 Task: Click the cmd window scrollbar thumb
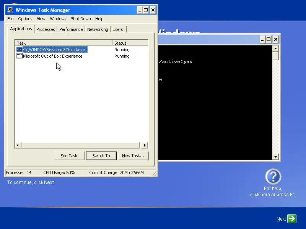point(275,56)
